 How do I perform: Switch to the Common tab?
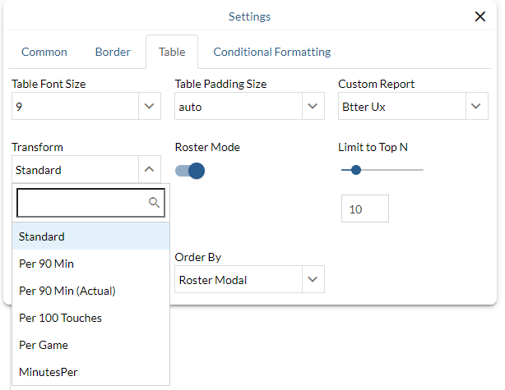pyautogui.click(x=44, y=52)
